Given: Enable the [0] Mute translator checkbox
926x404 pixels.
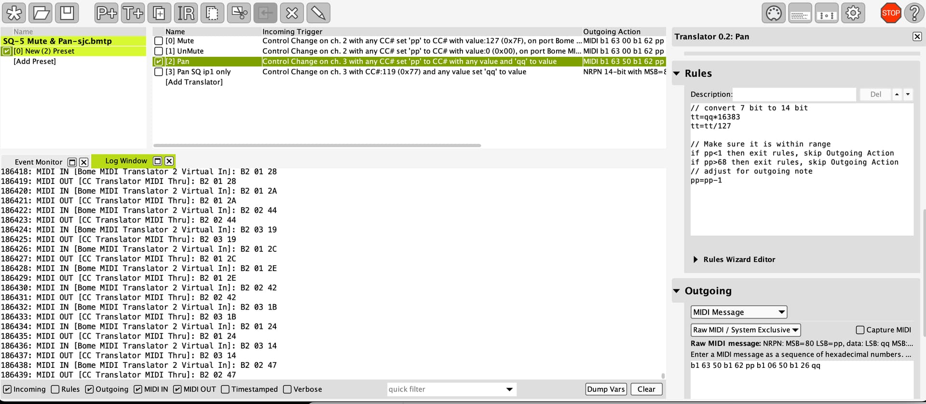Looking at the screenshot, I should [159, 41].
